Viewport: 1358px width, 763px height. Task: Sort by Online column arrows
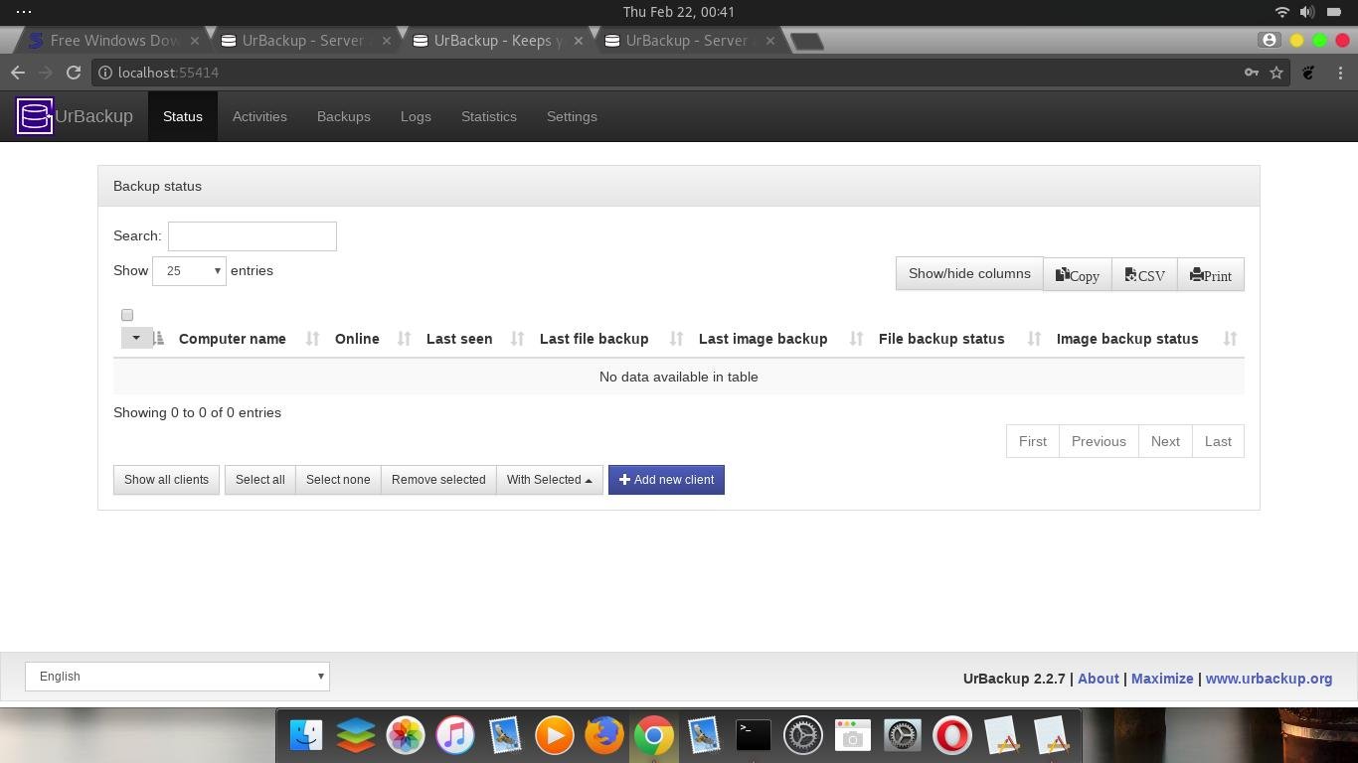tap(404, 339)
